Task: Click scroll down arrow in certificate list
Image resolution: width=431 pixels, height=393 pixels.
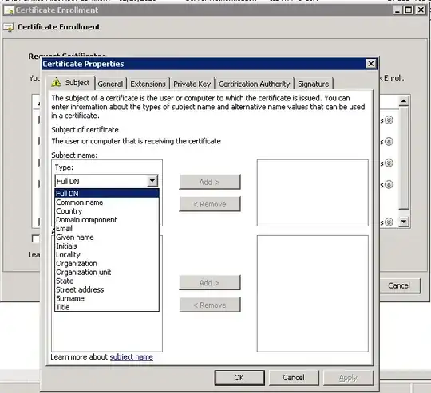Action: [404, 222]
